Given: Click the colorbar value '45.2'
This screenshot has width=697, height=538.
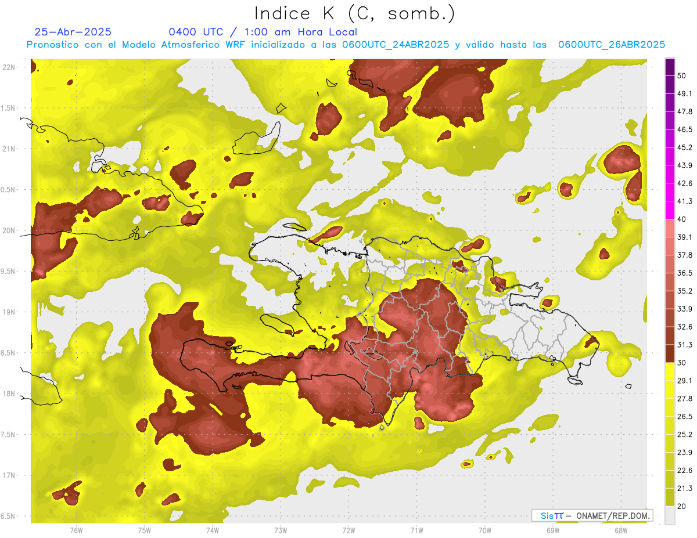Looking at the screenshot, I should [x=685, y=147].
